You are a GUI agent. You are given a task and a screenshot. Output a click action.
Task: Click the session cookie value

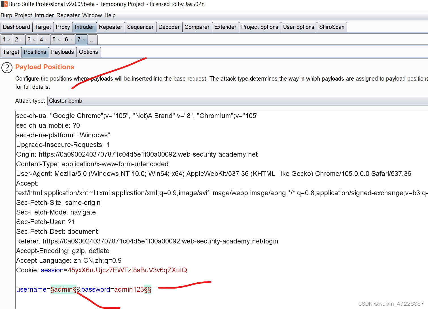(127, 270)
